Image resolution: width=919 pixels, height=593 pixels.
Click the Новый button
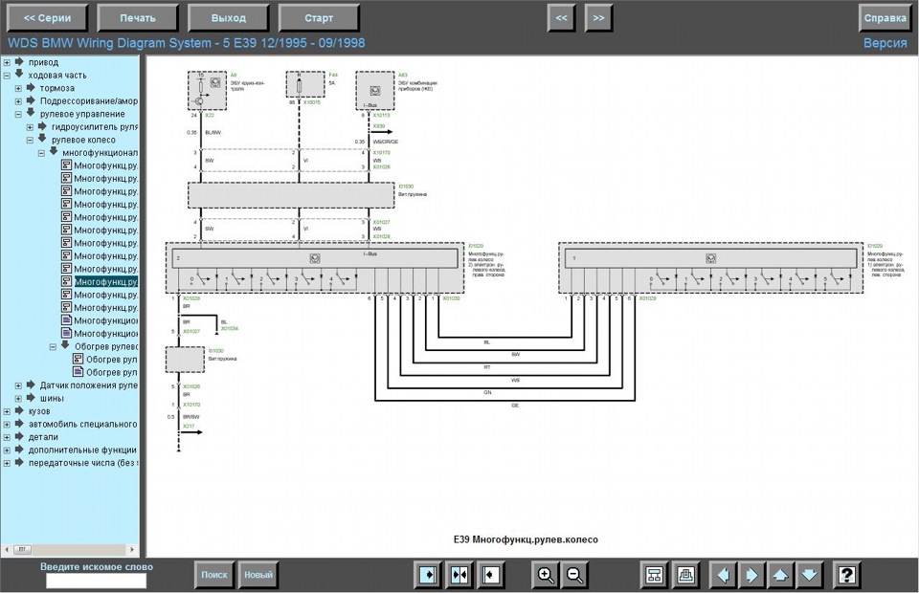click(x=258, y=576)
